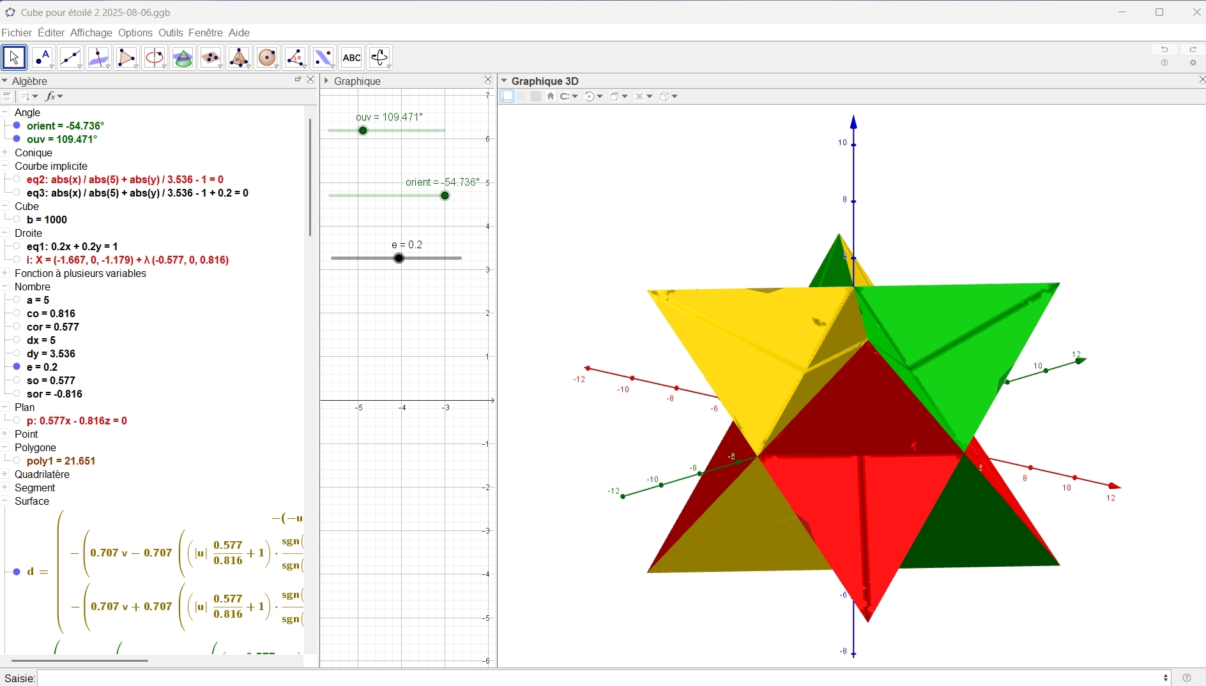
Task: Open the Affichage menu
Action: tap(91, 33)
